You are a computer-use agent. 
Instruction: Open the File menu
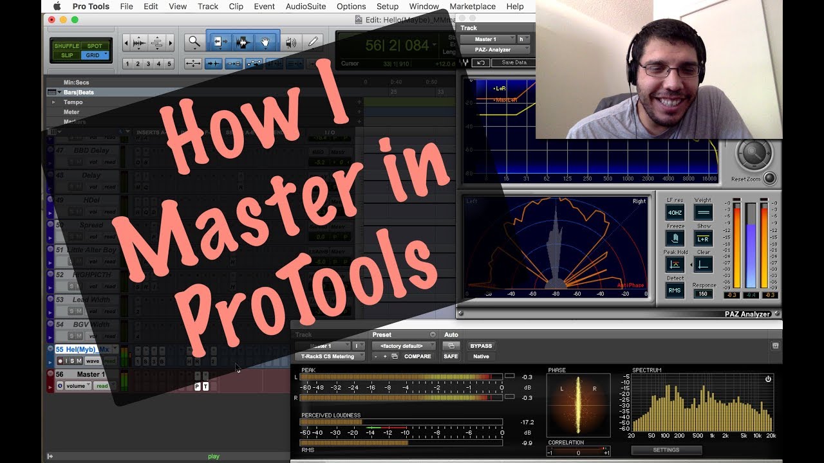(x=126, y=6)
